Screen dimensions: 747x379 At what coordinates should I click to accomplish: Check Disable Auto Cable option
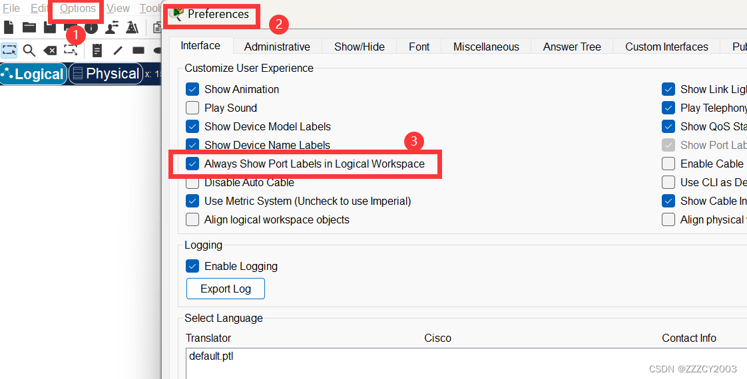click(x=192, y=183)
